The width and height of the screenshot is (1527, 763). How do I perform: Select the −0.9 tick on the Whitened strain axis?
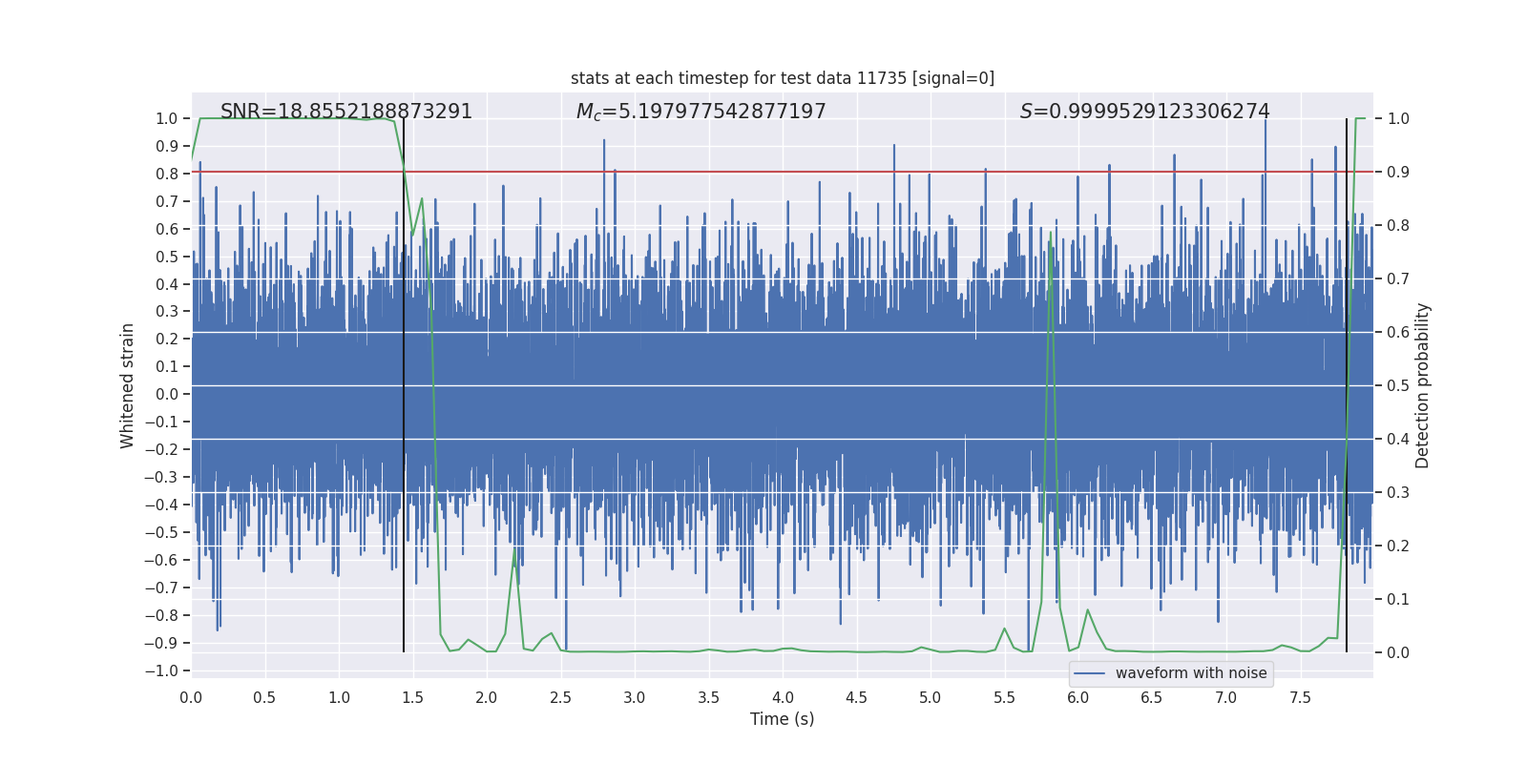tap(161, 643)
